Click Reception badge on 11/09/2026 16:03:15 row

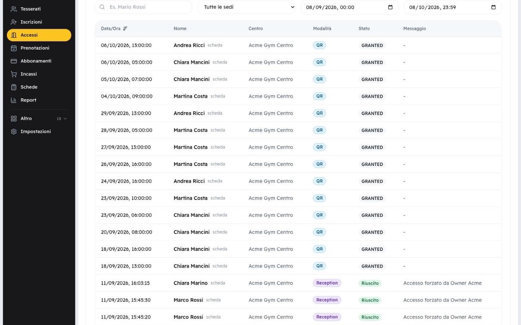pyautogui.click(x=327, y=283)
